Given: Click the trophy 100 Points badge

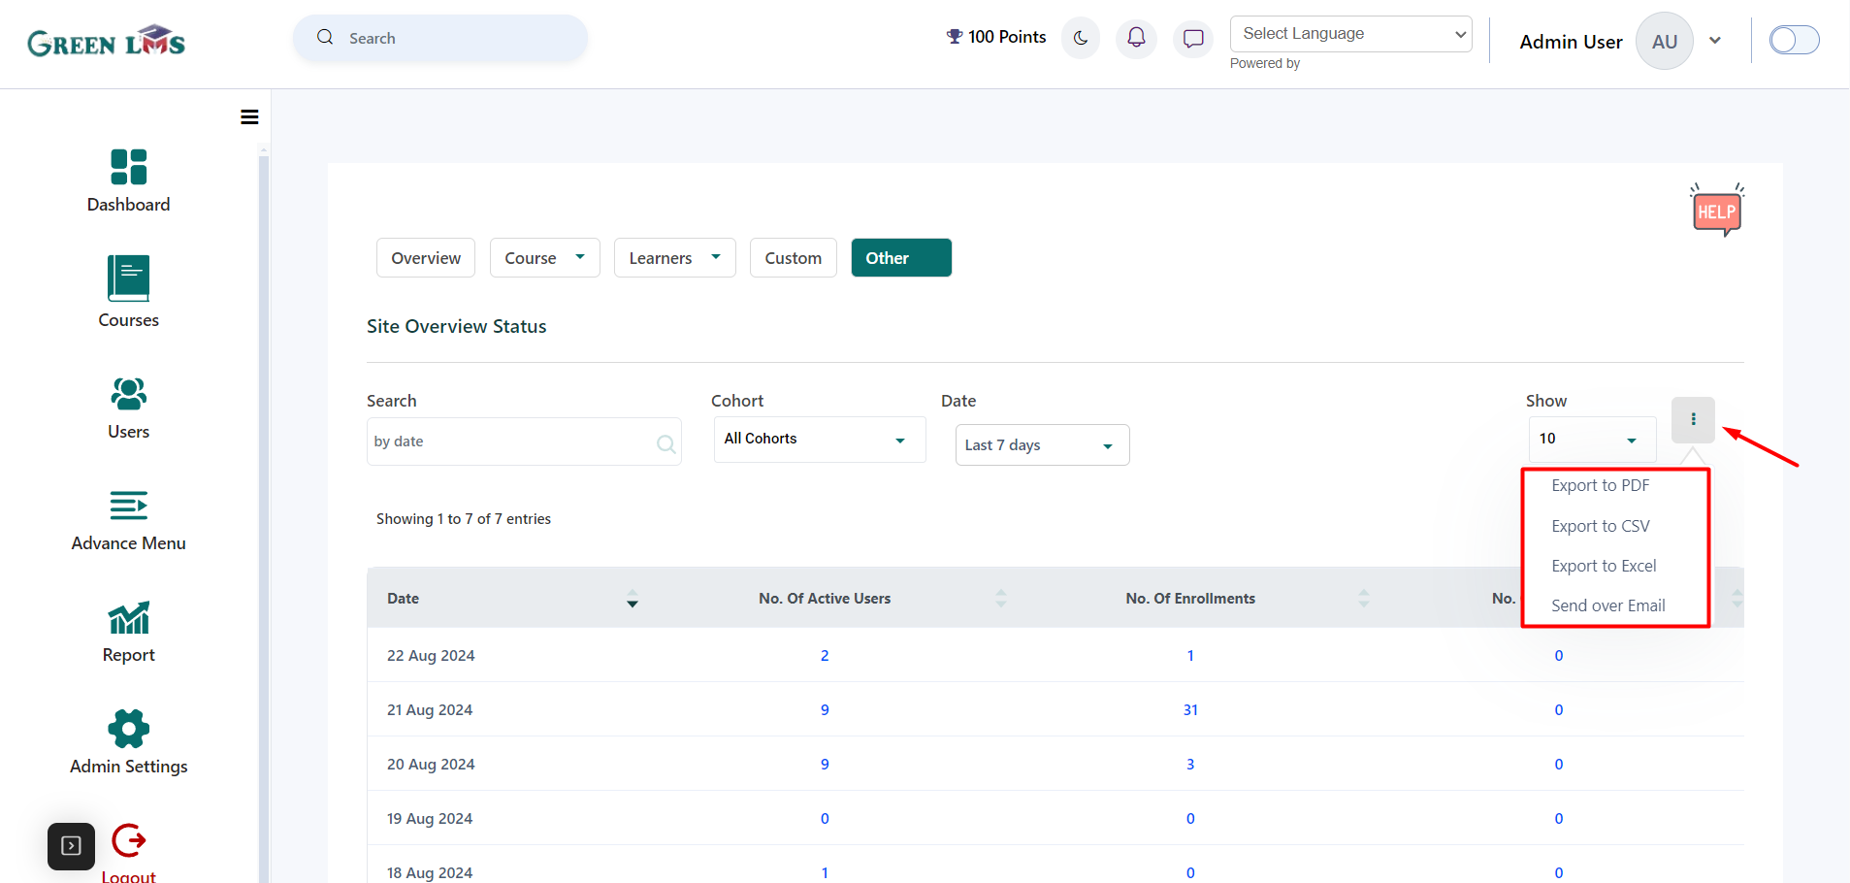Looking at the screenshot, I should (x=996, y=37).
